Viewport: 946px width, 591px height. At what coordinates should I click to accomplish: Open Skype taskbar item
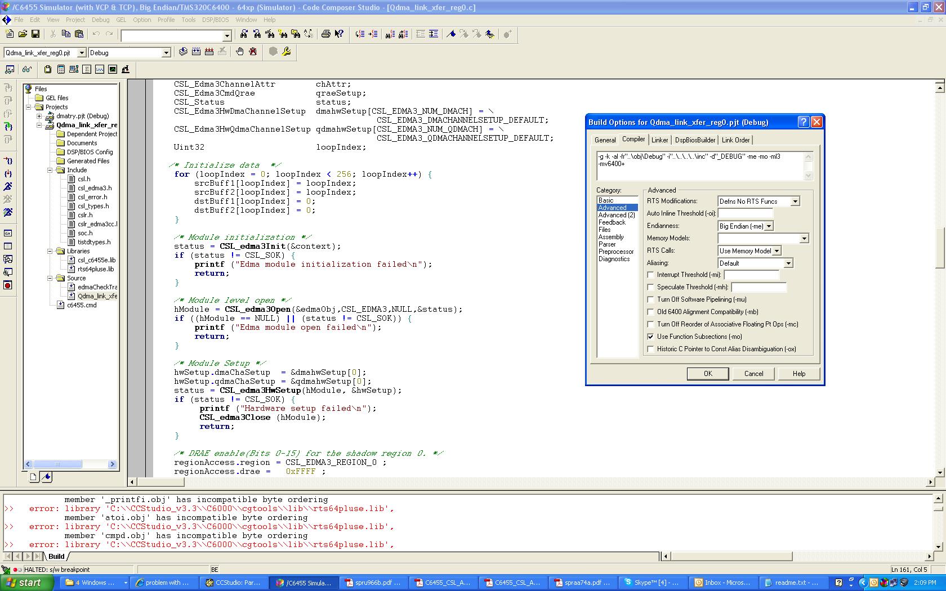[x=652, y=583]
